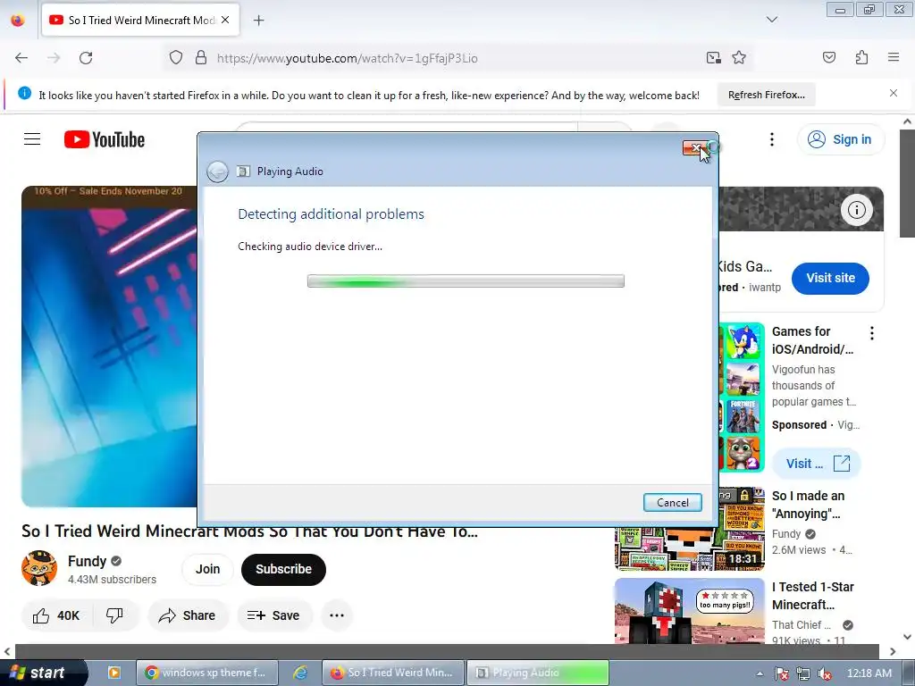The width and height of the screenshot is (915, 686).
Task: Open YouTube settings three-dot menu
Action: [772, 139]
